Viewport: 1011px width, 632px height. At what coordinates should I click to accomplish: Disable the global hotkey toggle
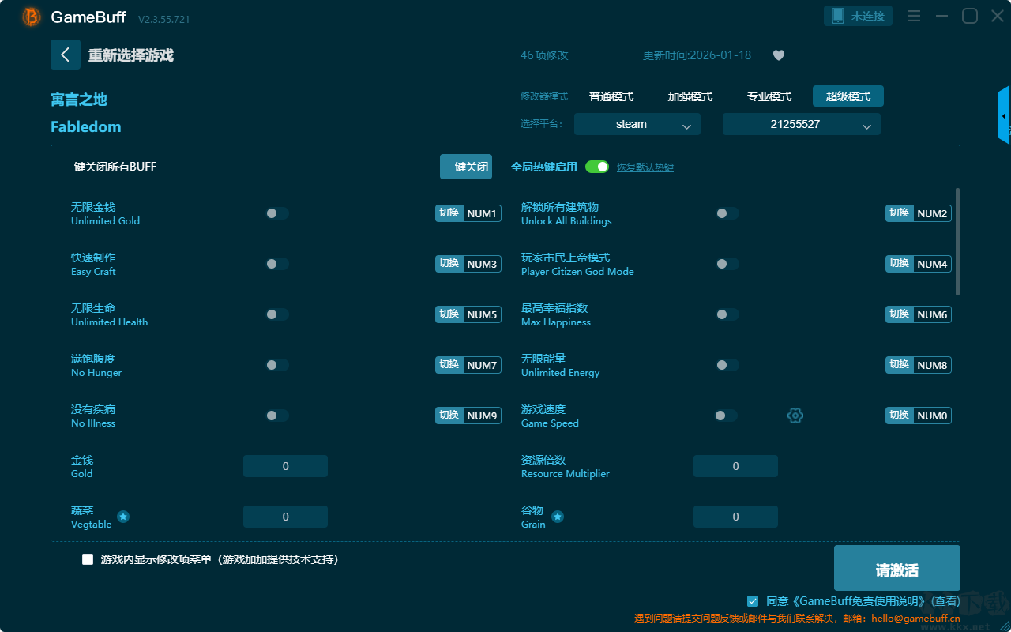pos(597,167)
